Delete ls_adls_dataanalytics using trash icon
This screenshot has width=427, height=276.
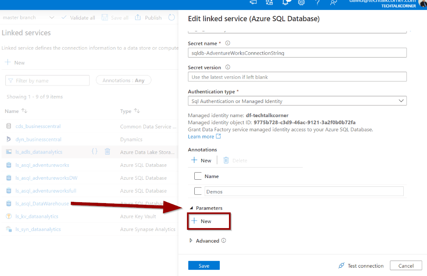pos(107,151)
